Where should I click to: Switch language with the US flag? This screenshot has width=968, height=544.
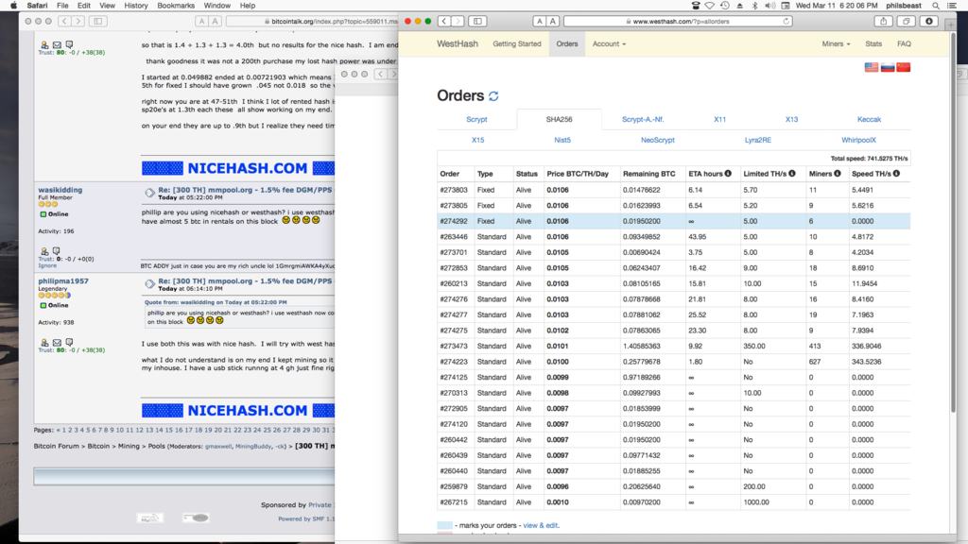(x=871, y=67)
